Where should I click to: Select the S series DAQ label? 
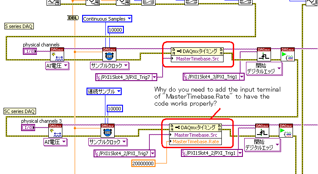coord(19,26)
